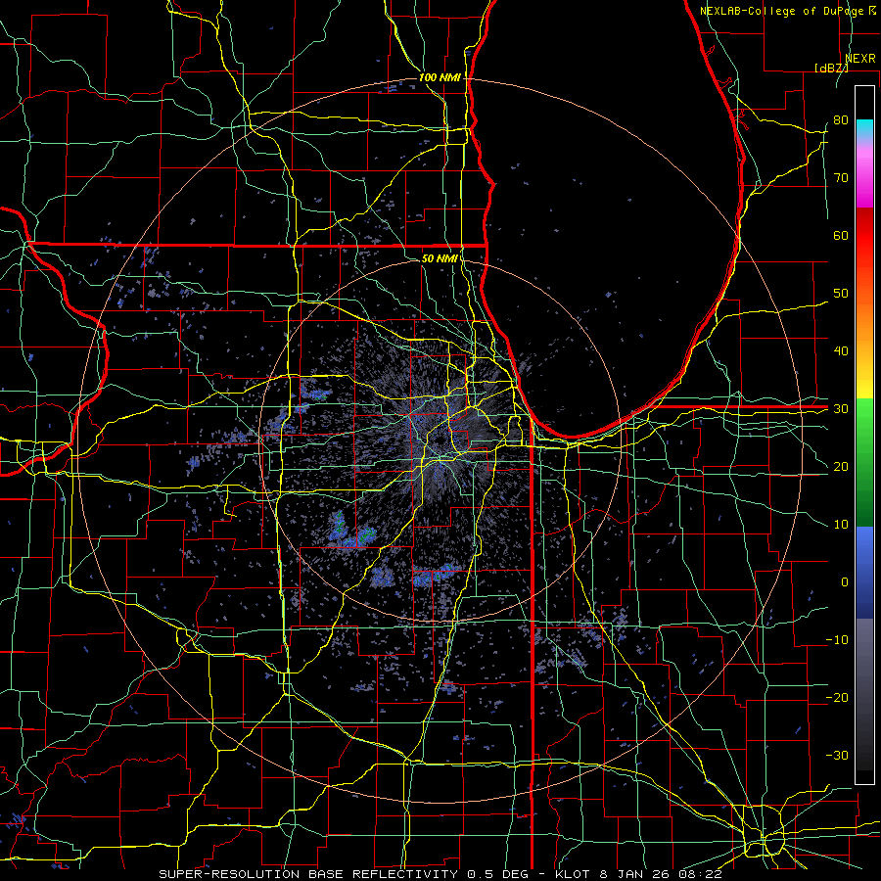Click the -10 value on the dBZ scale
881x881 pixels.
click(837, 640)
